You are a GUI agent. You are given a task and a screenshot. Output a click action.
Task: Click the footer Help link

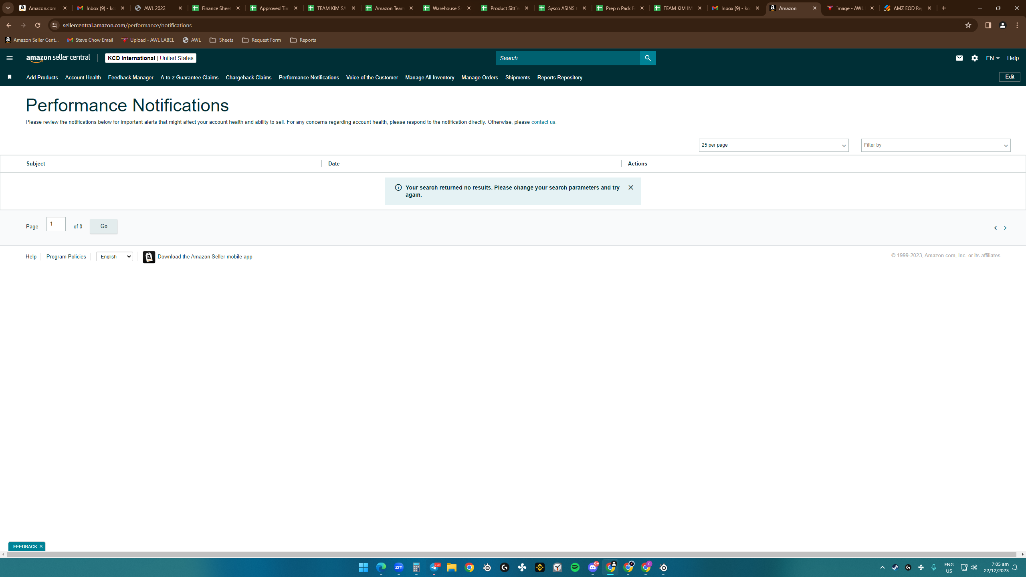31,256
